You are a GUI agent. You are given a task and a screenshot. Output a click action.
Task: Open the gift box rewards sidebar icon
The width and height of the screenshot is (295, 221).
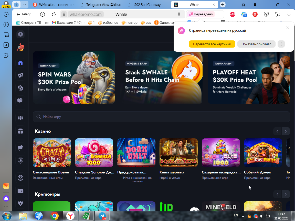click(20, 131)
